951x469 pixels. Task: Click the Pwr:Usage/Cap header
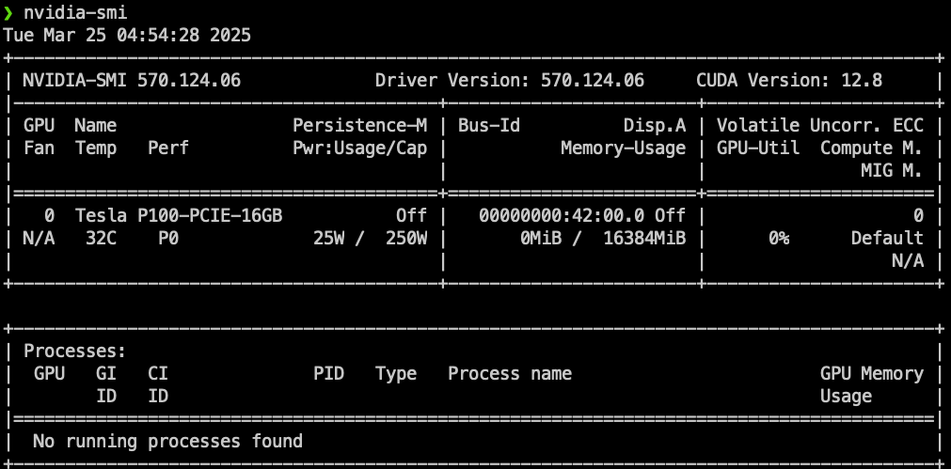(x=360, y=148)
